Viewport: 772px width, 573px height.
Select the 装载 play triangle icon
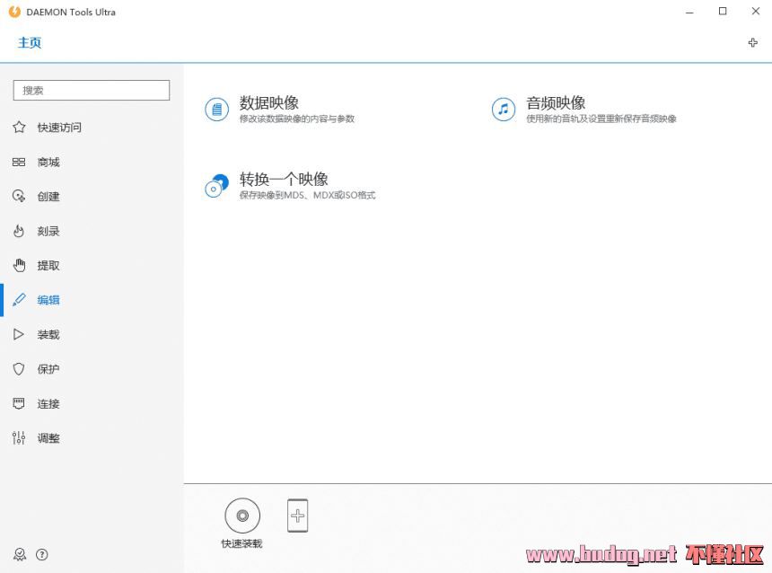19,334
